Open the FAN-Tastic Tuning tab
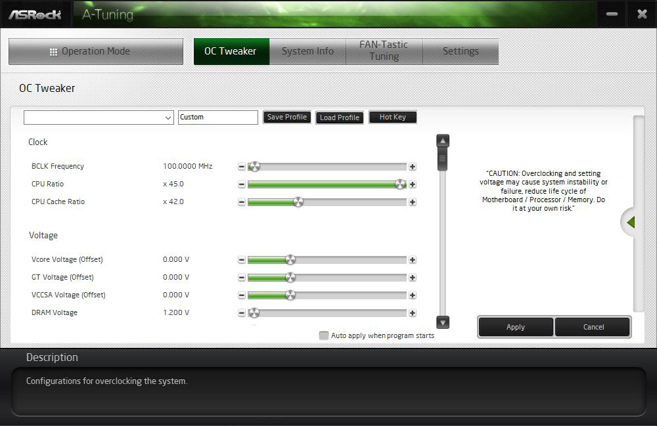The width and height of the screenshot is (657, 426). click(x=384, y=51)
